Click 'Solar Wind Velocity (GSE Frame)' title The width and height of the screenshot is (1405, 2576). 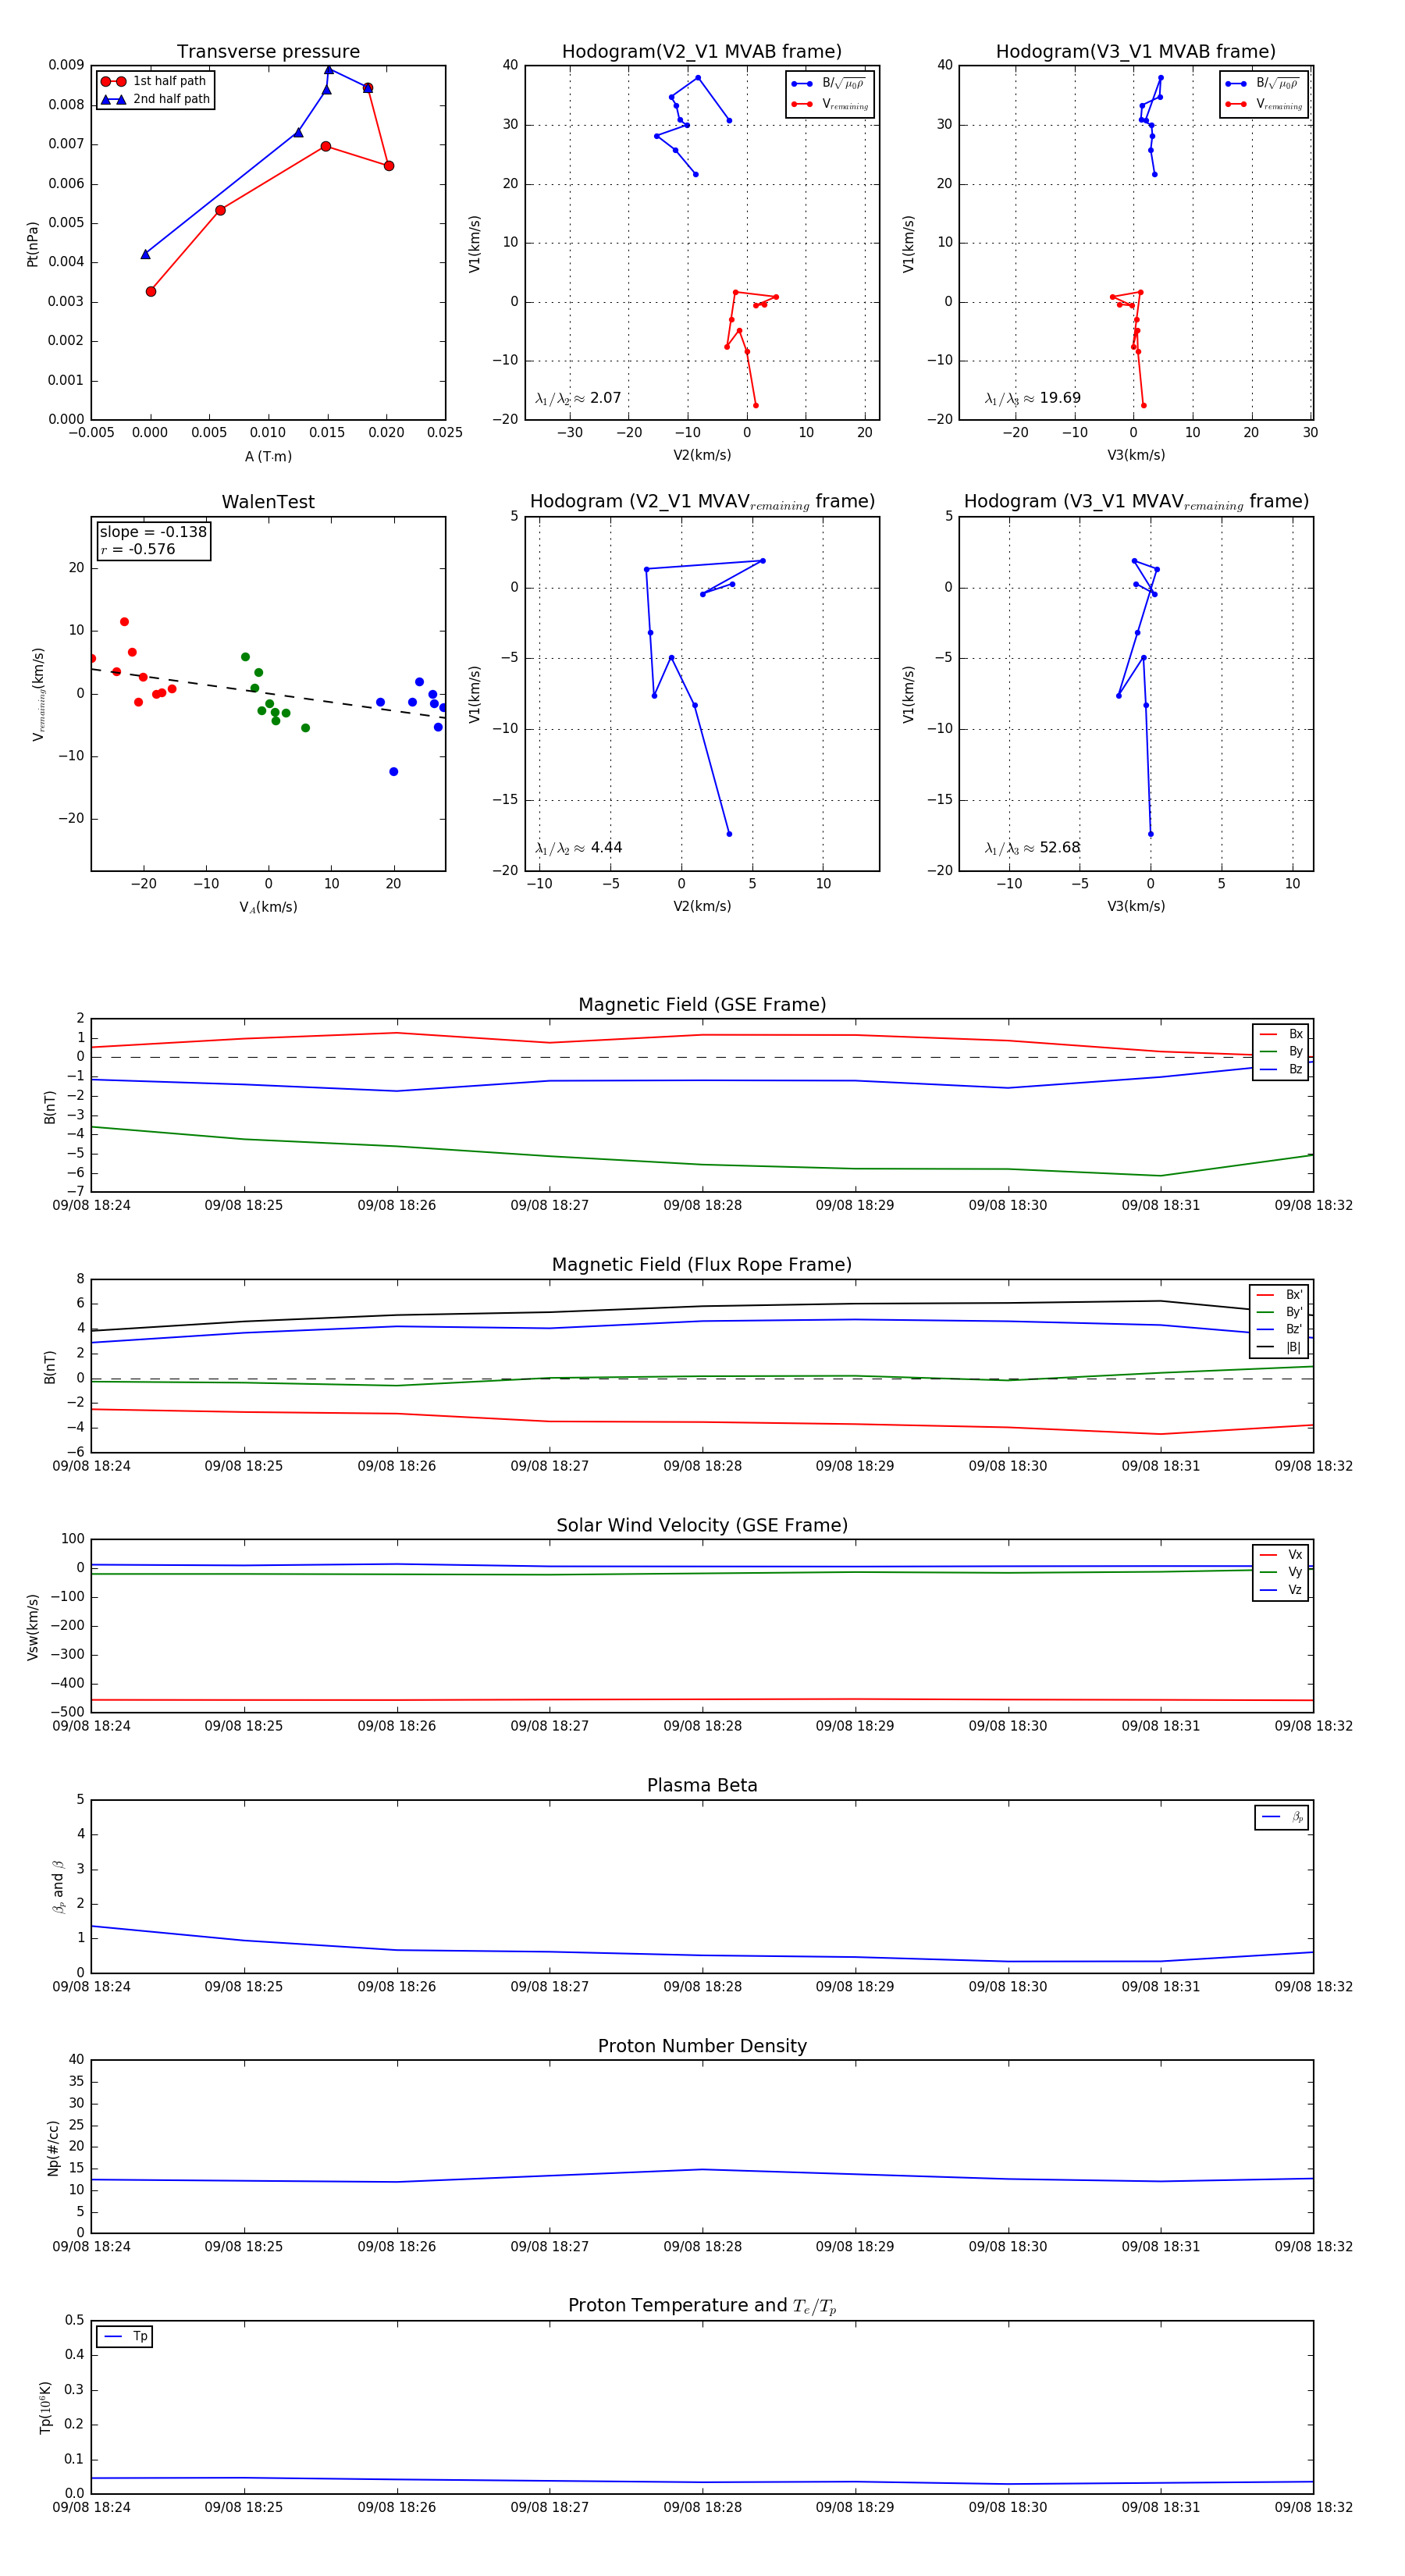point(702,1525)
